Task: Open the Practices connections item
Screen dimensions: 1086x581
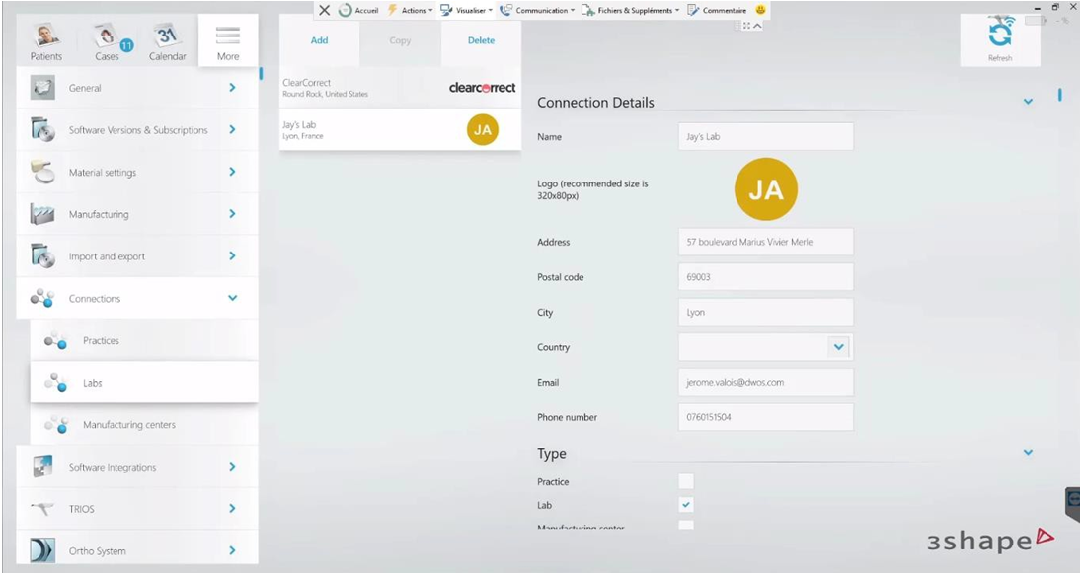Action: (144, 341)
